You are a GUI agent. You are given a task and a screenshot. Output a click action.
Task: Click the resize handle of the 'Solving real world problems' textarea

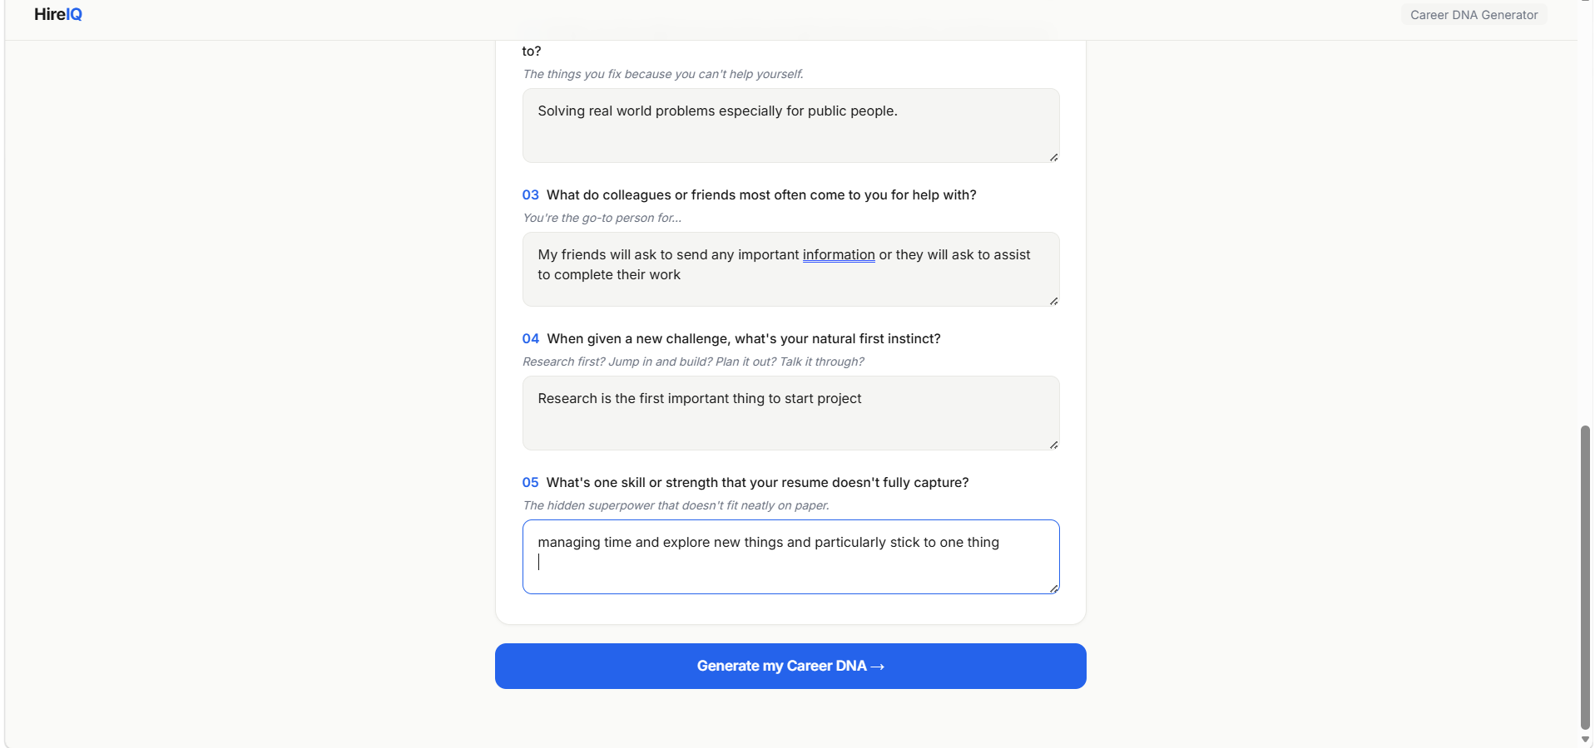point(1053,157)
